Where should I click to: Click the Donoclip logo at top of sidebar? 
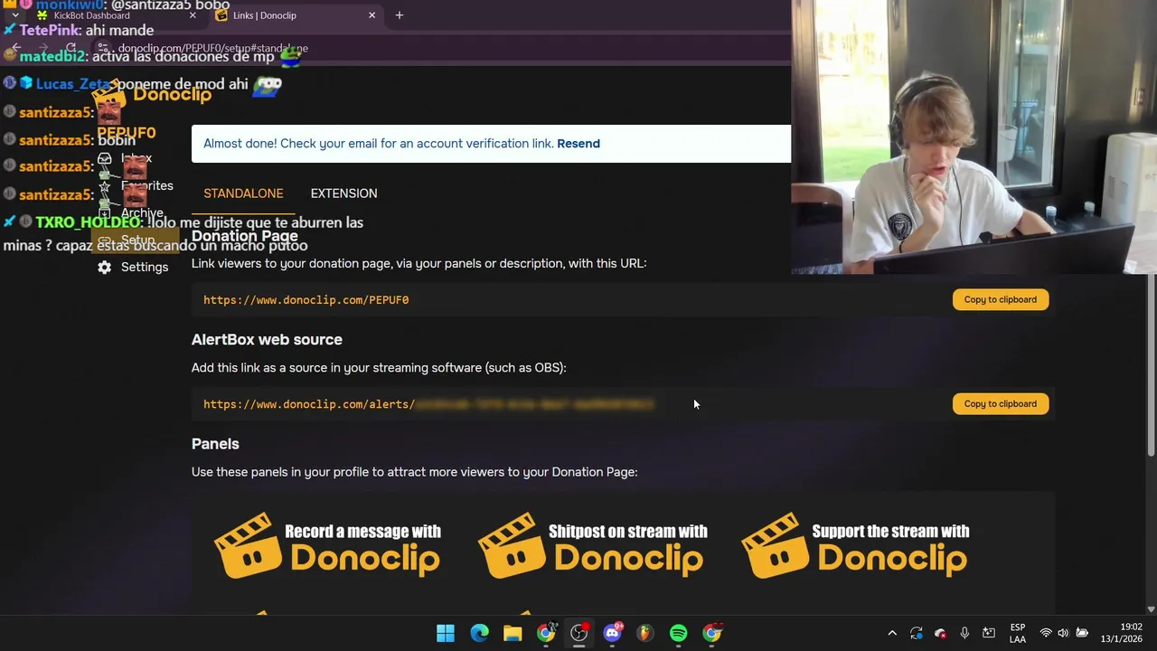[152, 96]
